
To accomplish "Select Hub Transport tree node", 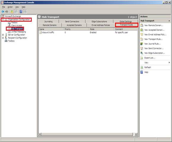I will click(x=17, y=29).
